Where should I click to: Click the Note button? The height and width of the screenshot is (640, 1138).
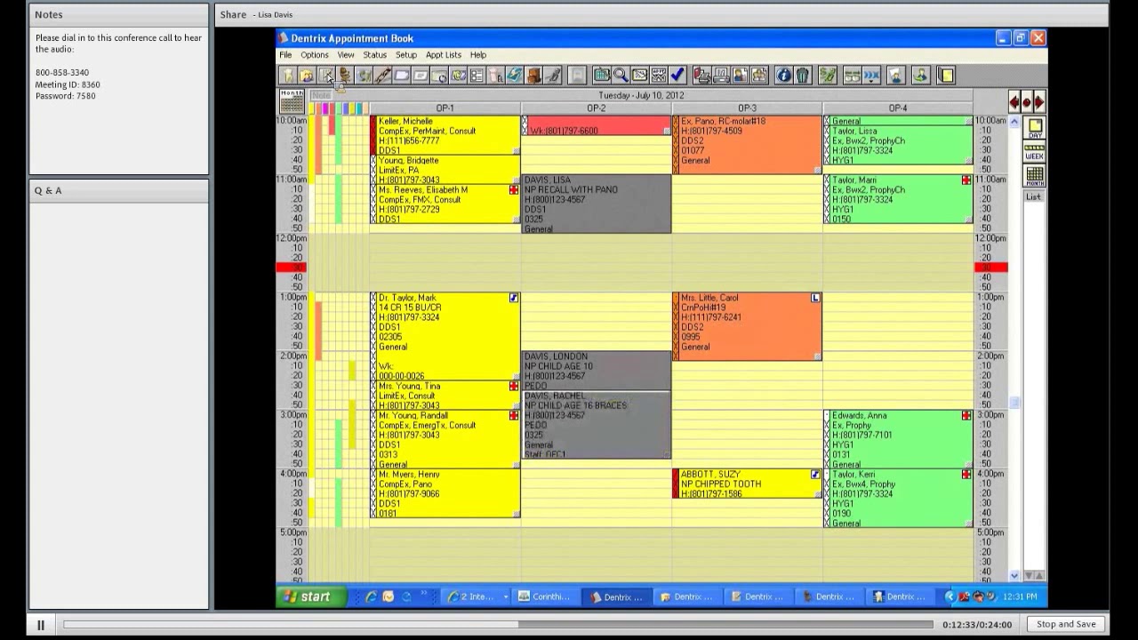pos(321,95)
